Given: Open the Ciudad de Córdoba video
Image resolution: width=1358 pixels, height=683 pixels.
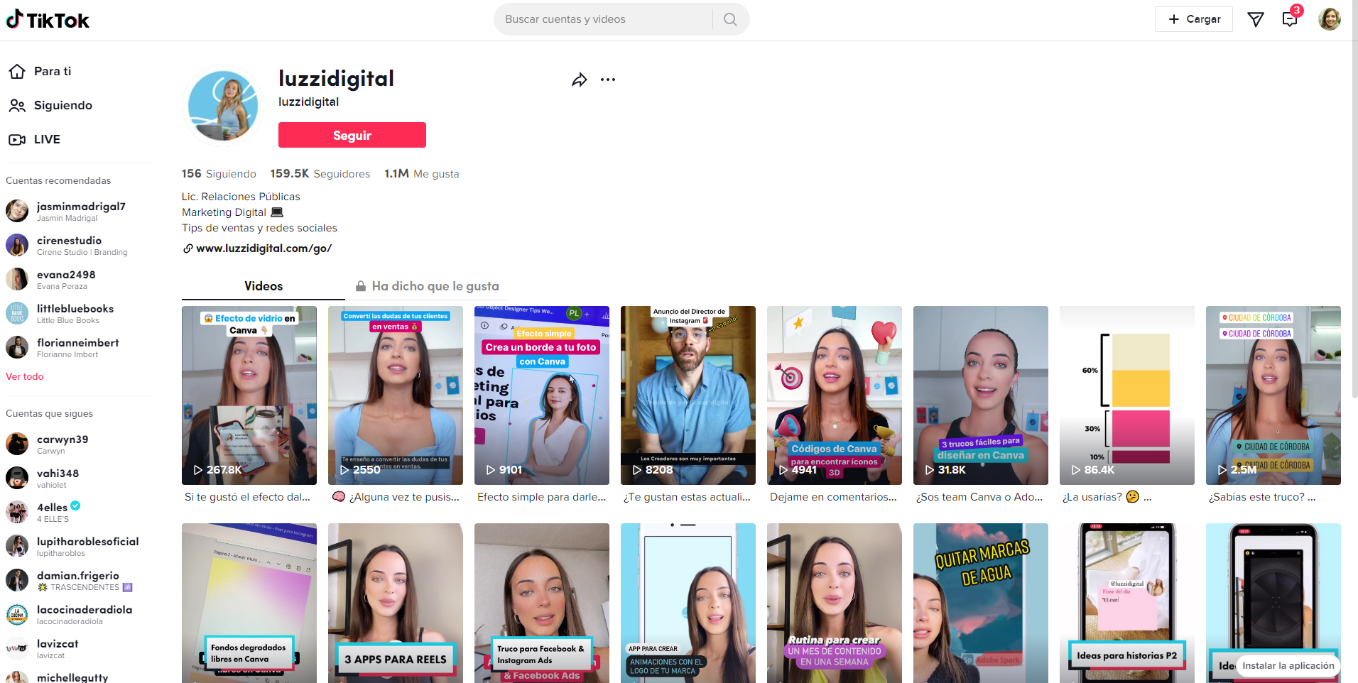Looking at the screenshot, I should click(x=1273, y=395).
